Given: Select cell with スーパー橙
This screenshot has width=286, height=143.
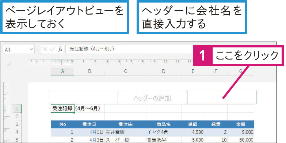Looking at the screenshot, I should pos(125,140).
